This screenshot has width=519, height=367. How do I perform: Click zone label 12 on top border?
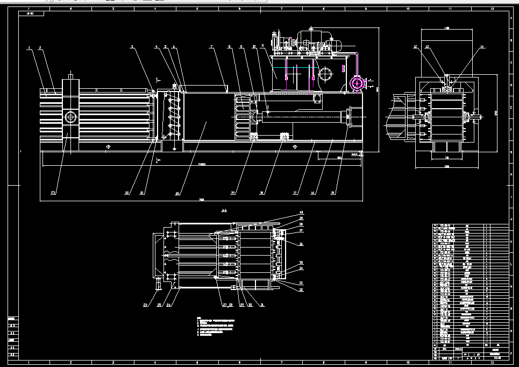pos(492,9)
